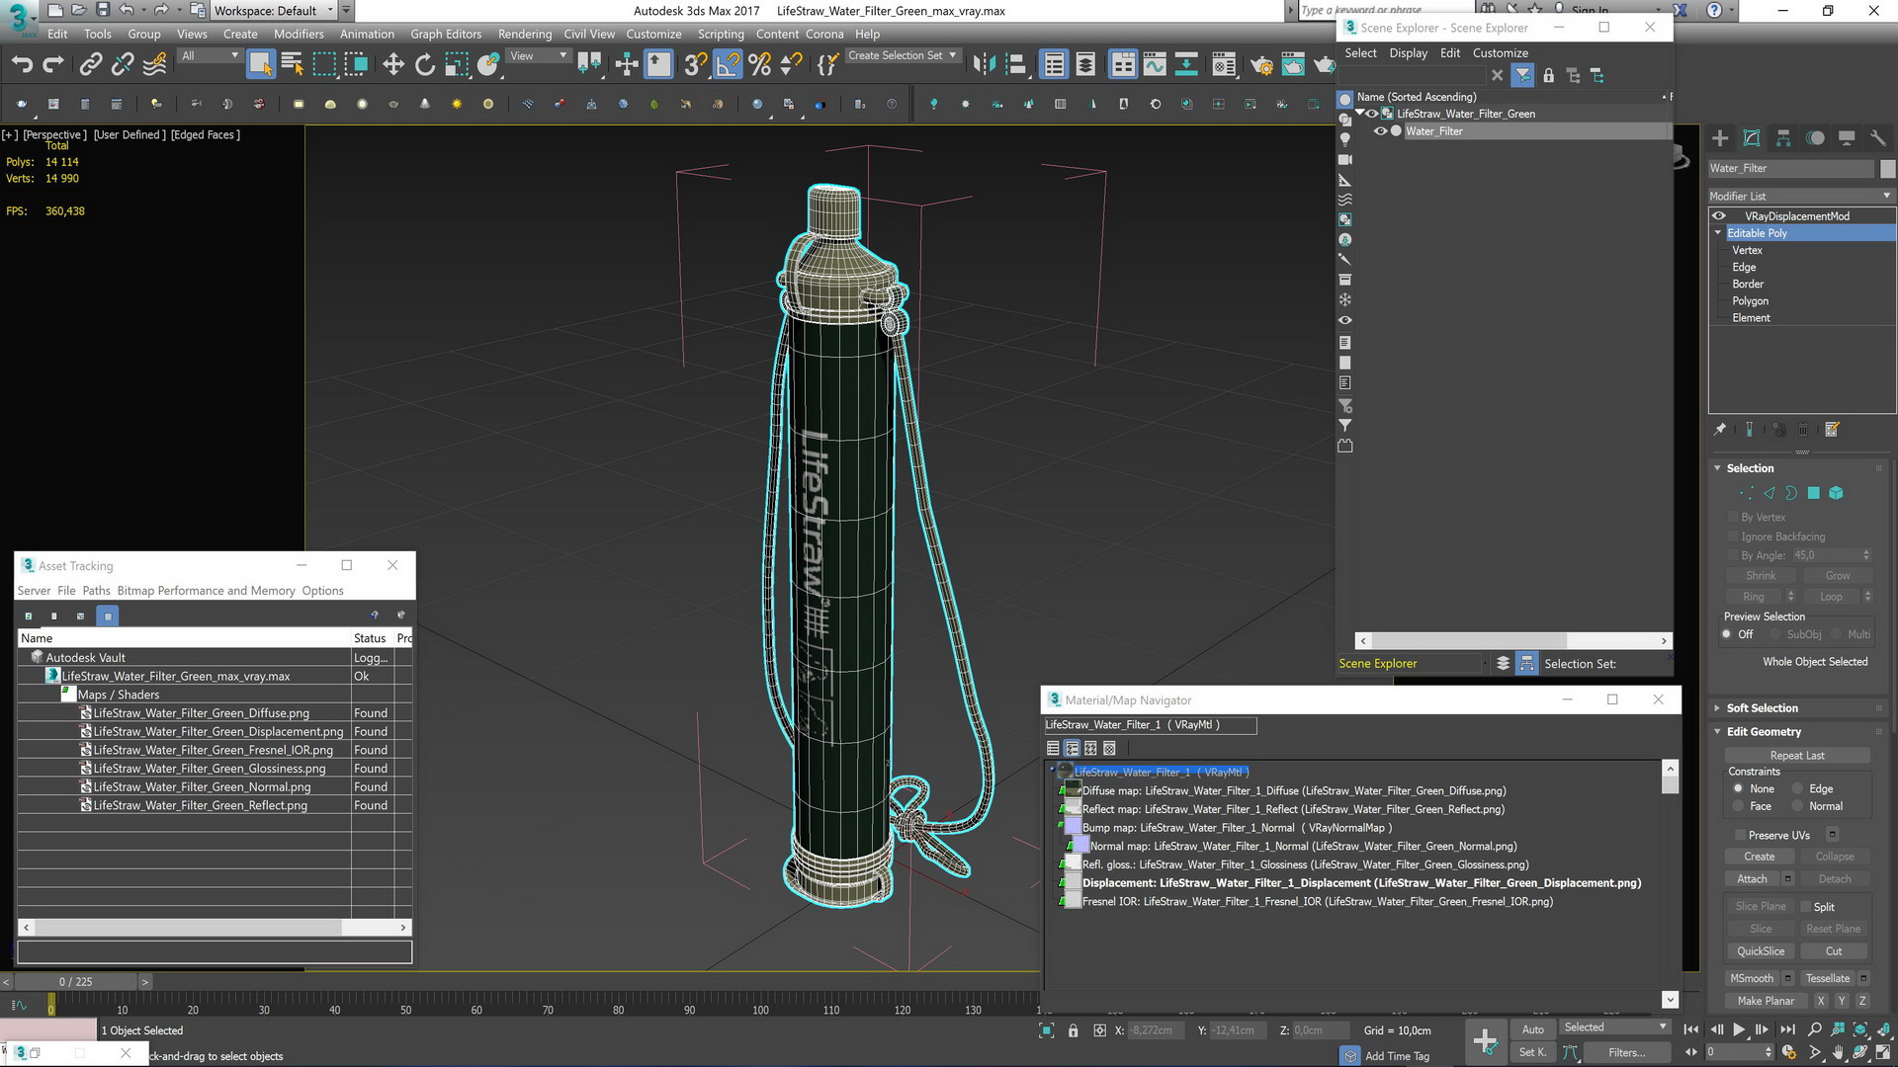
Task: Open the Selected key filter dropdown
Action: pos(1615,1027)
